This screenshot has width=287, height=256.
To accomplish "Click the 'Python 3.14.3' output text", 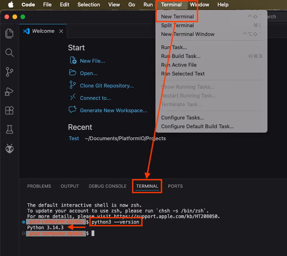I will [46, 228].
